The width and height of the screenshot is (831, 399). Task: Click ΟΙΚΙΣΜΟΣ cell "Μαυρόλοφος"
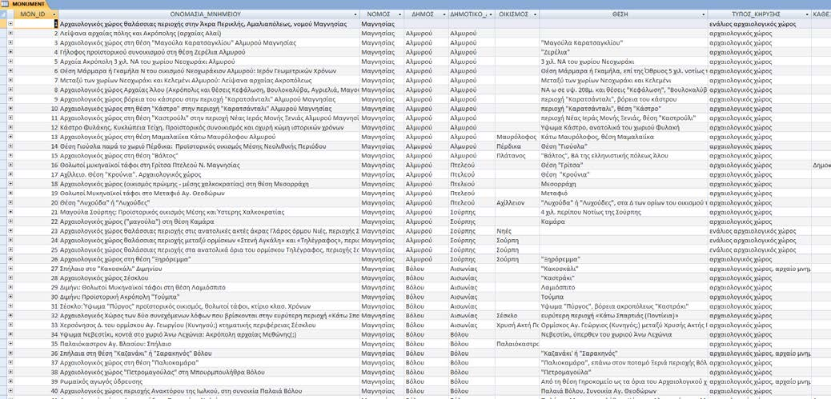(517, 137)
